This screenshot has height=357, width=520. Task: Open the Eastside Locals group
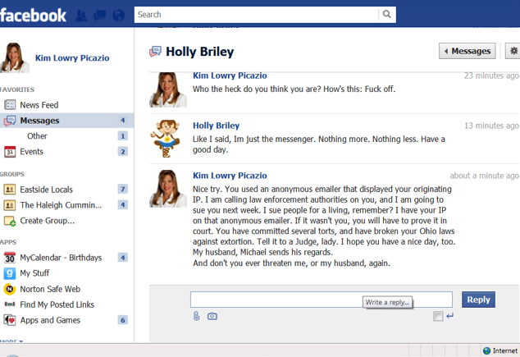[x=47, y=190]
